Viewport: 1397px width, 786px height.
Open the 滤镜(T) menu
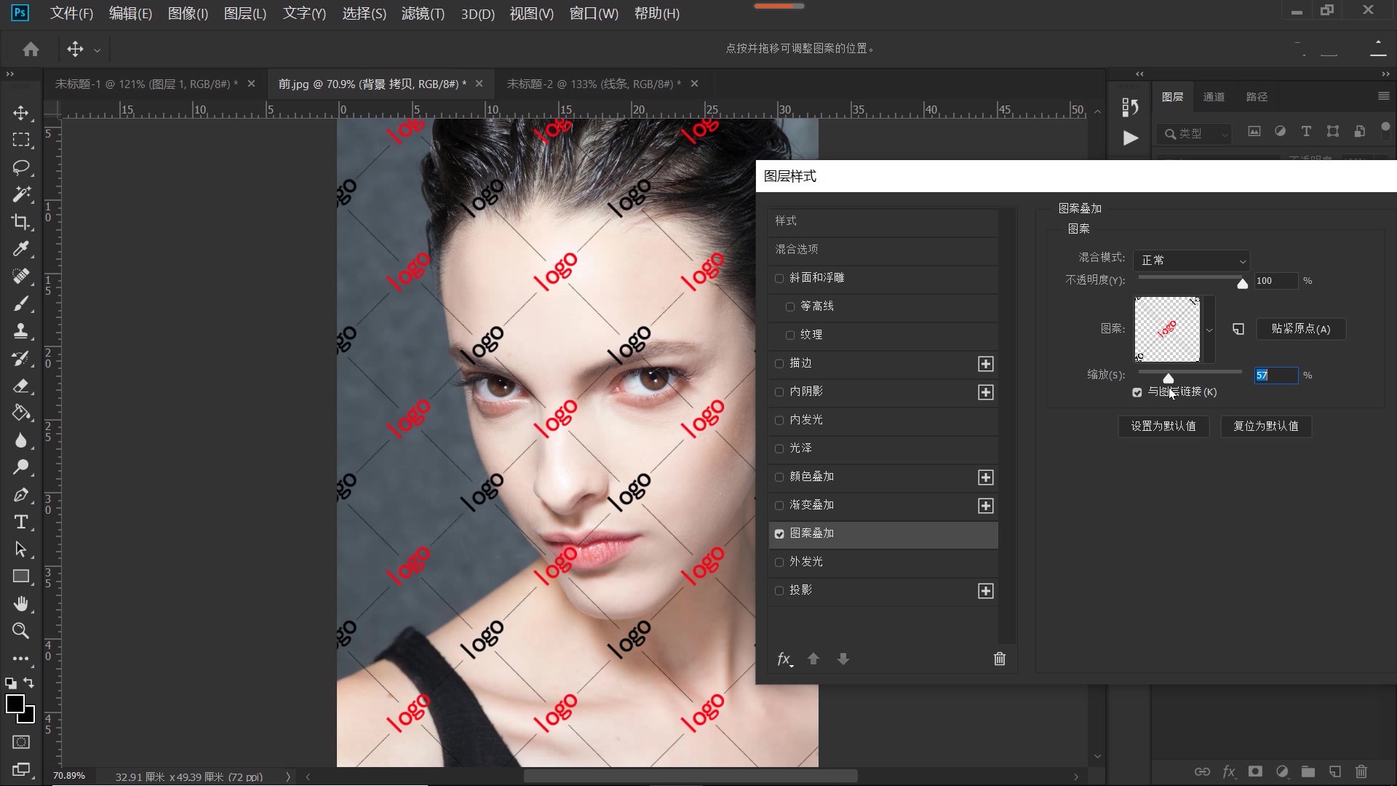(423, 14)
